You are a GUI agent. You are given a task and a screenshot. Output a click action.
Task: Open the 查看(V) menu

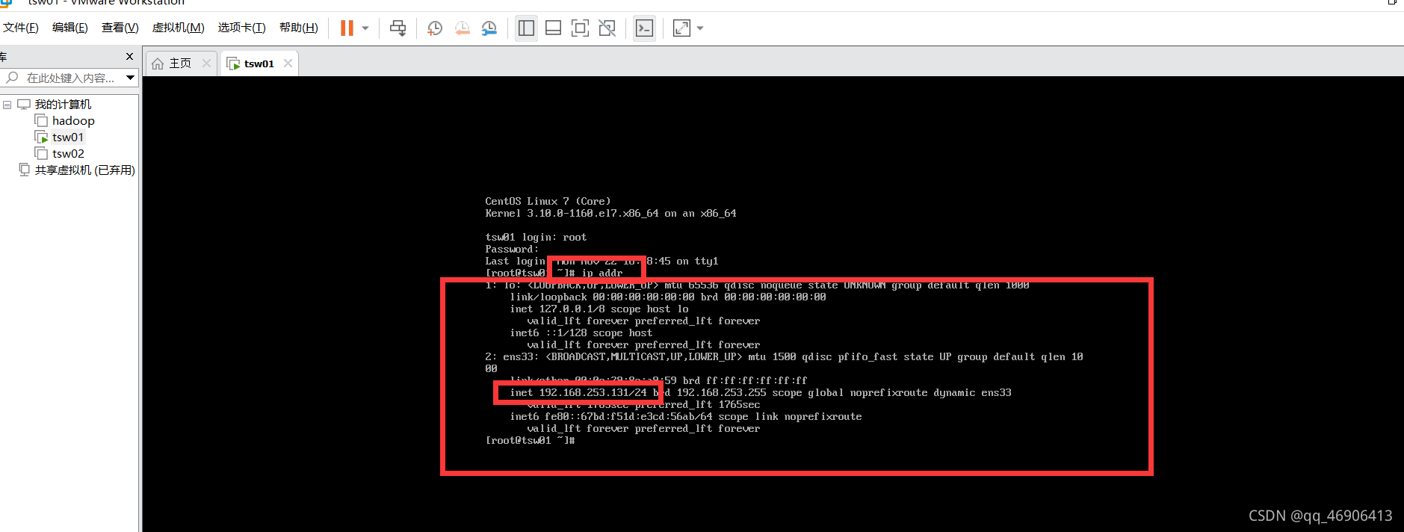click(120, 28)
